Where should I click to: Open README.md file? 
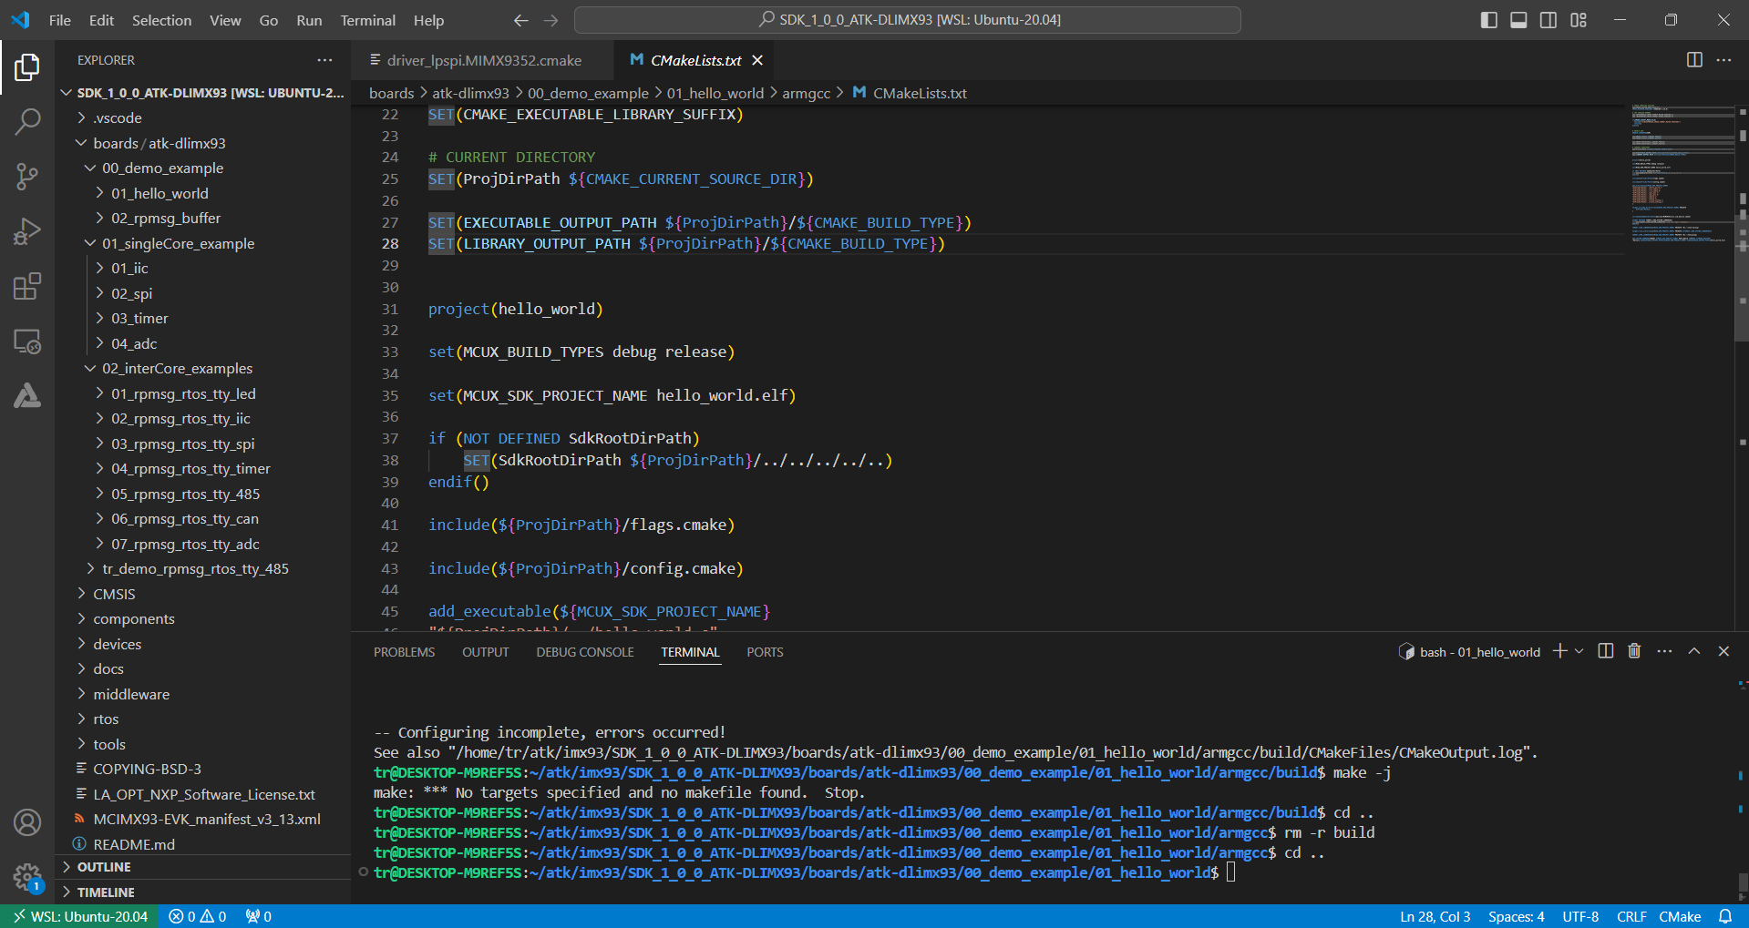coord(202,844)
